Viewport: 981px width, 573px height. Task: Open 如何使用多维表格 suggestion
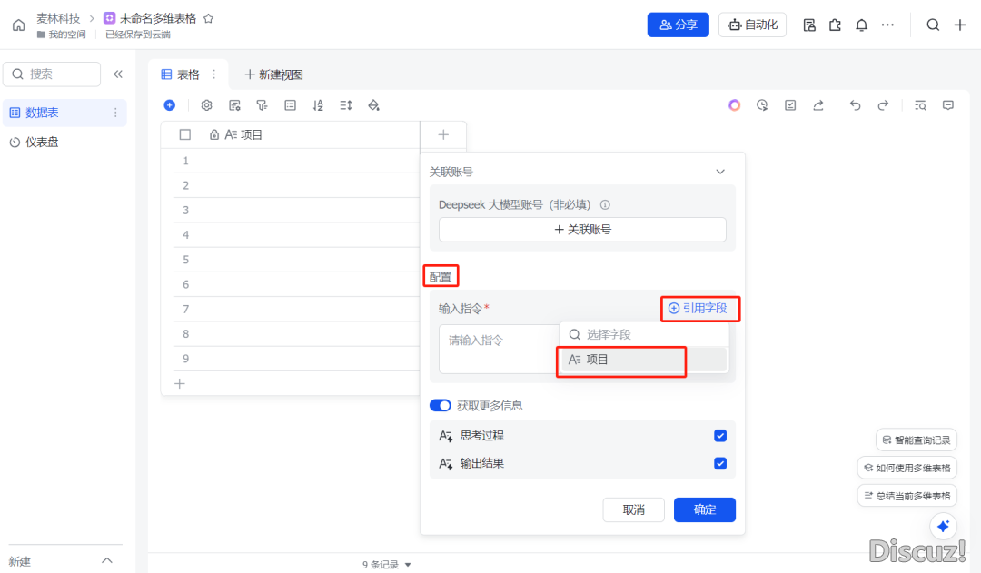tap(907, 468)
